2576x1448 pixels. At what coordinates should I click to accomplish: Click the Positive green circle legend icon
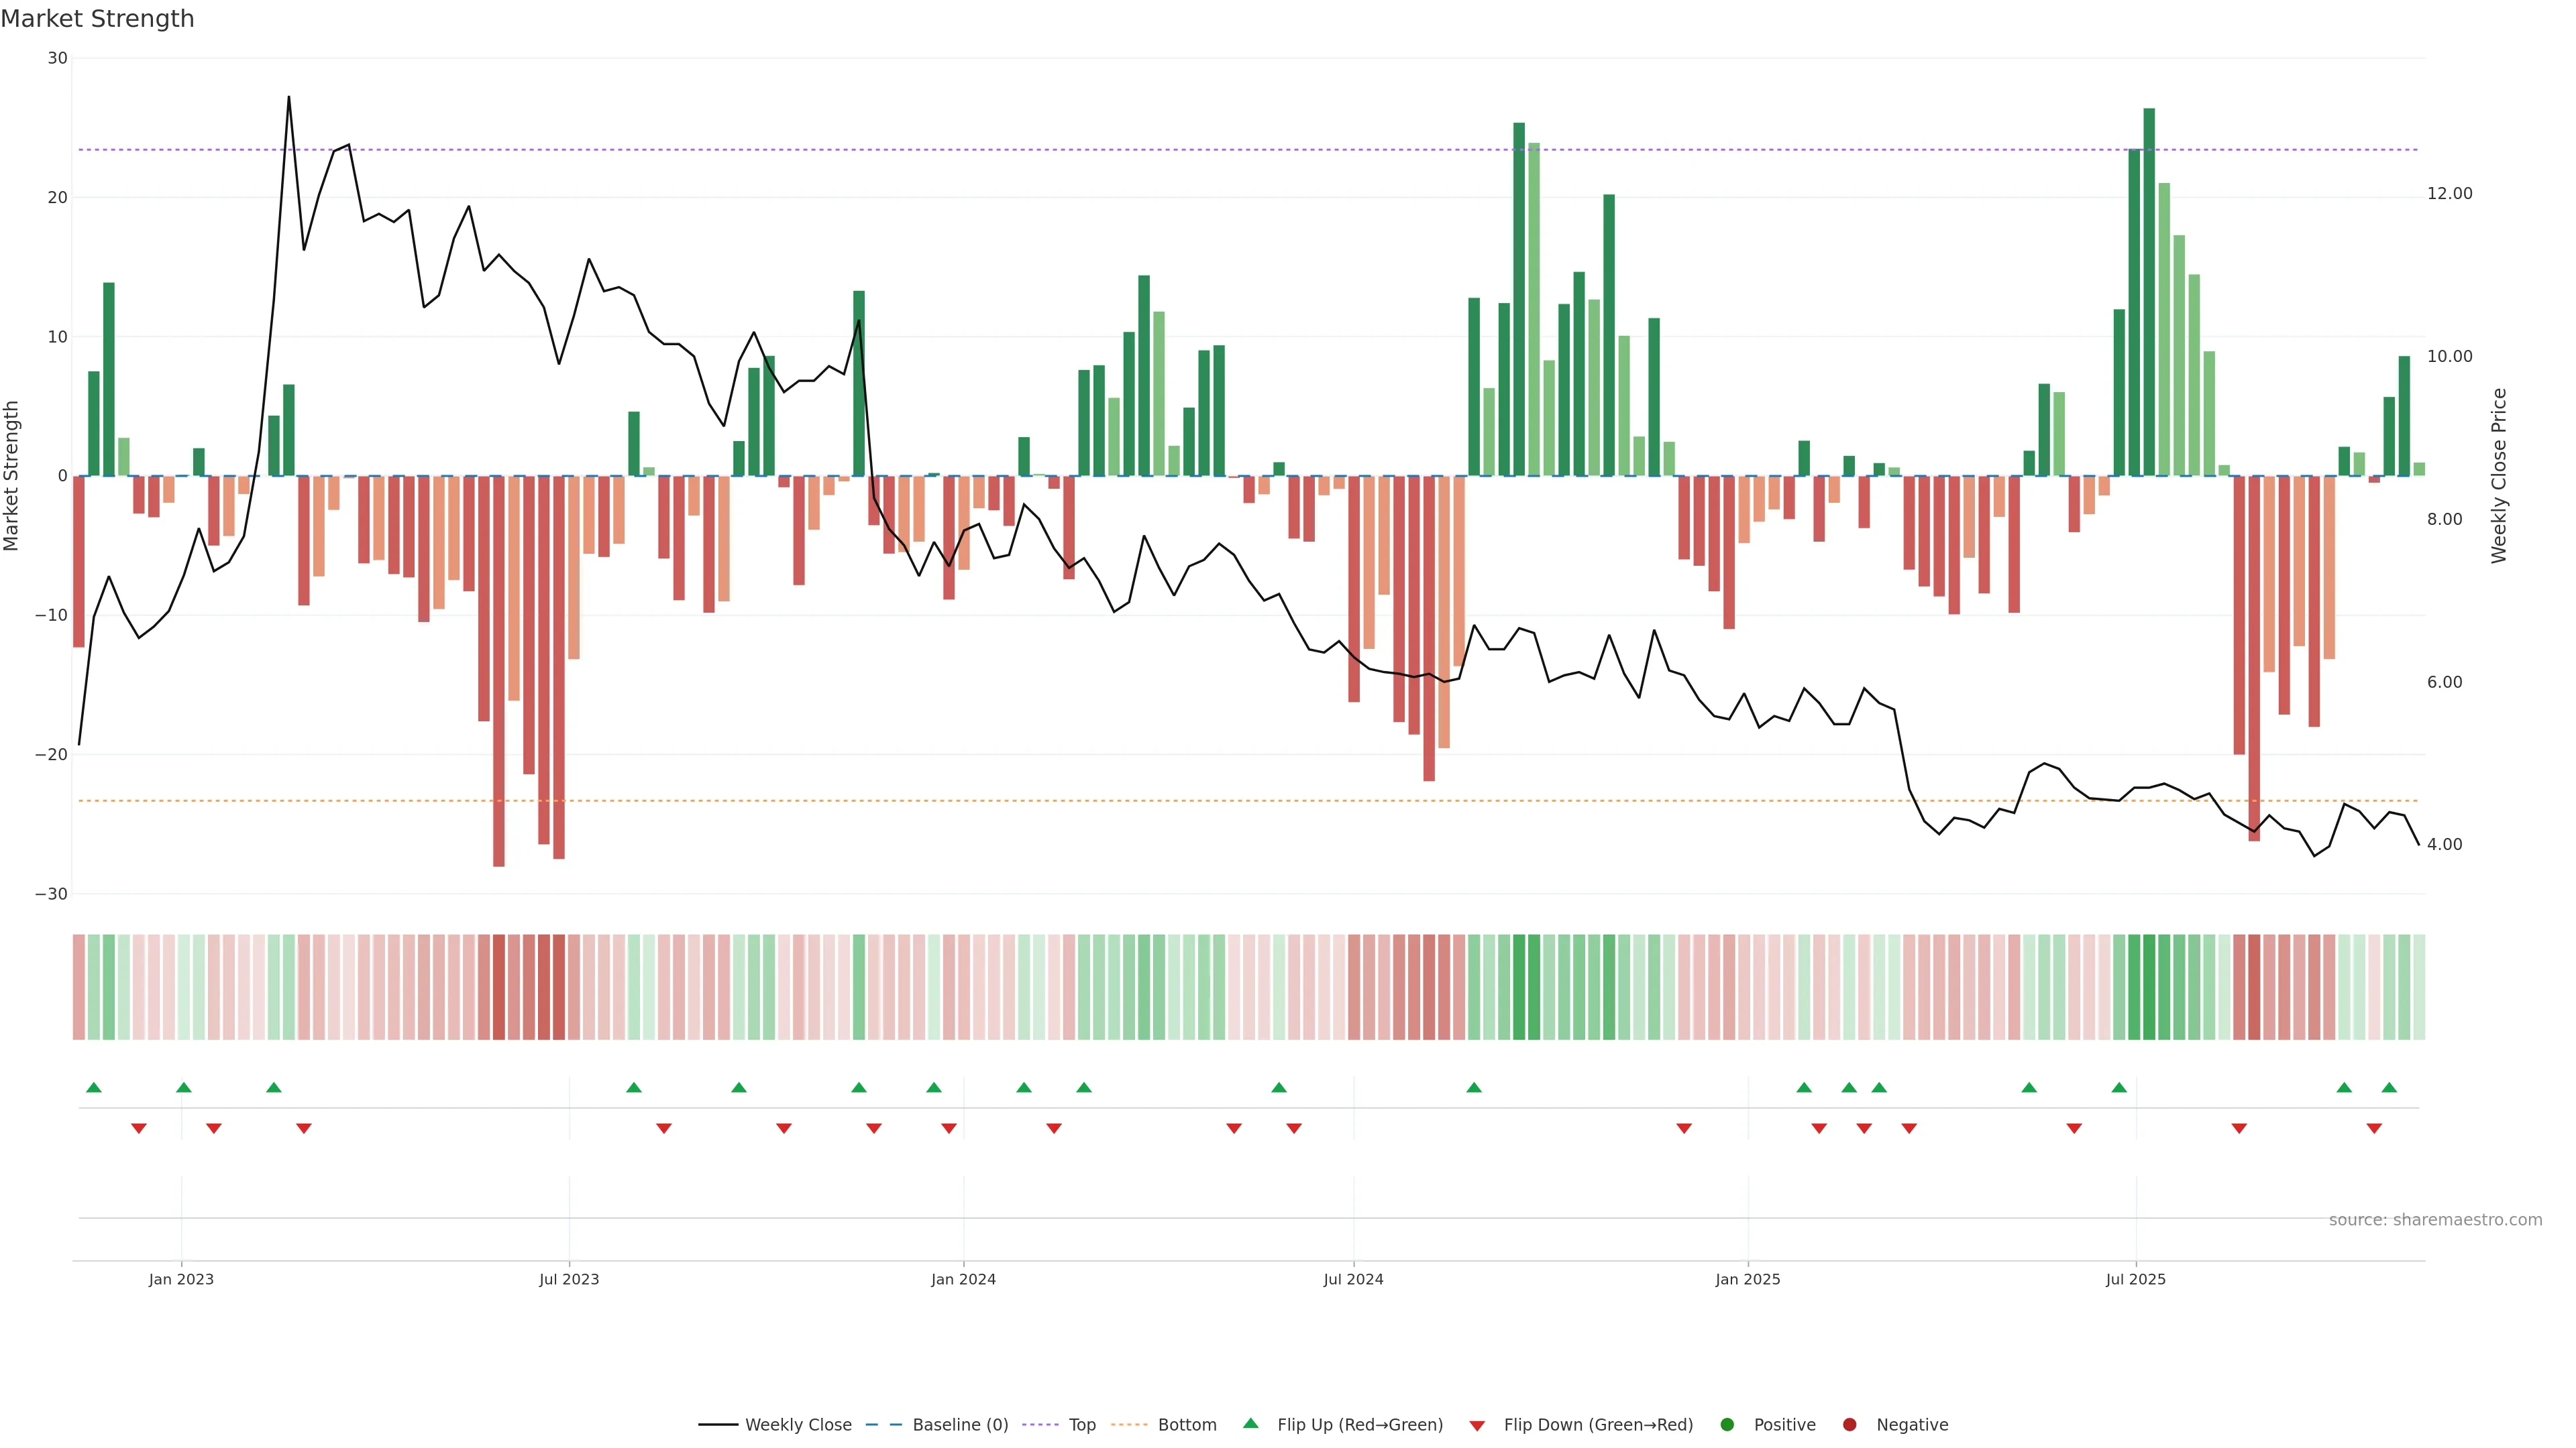(1727, 1424)
